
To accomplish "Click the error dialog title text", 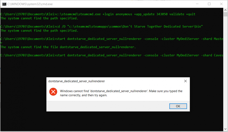I will point(76,81).
